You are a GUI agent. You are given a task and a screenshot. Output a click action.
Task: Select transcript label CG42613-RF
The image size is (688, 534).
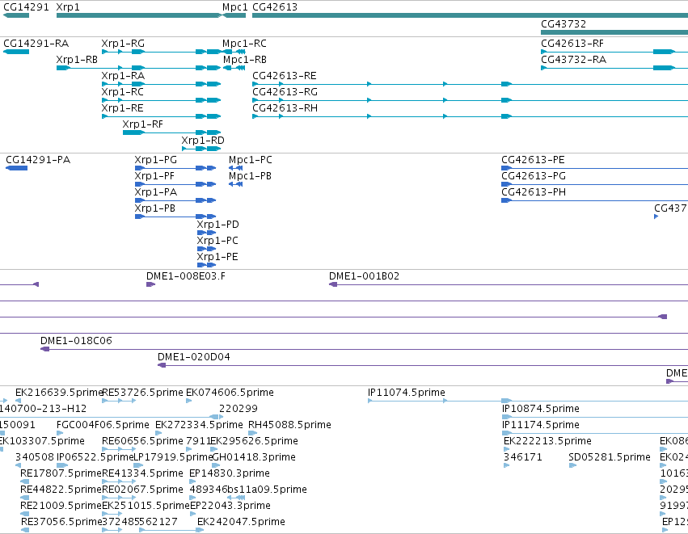click(572, 44)
